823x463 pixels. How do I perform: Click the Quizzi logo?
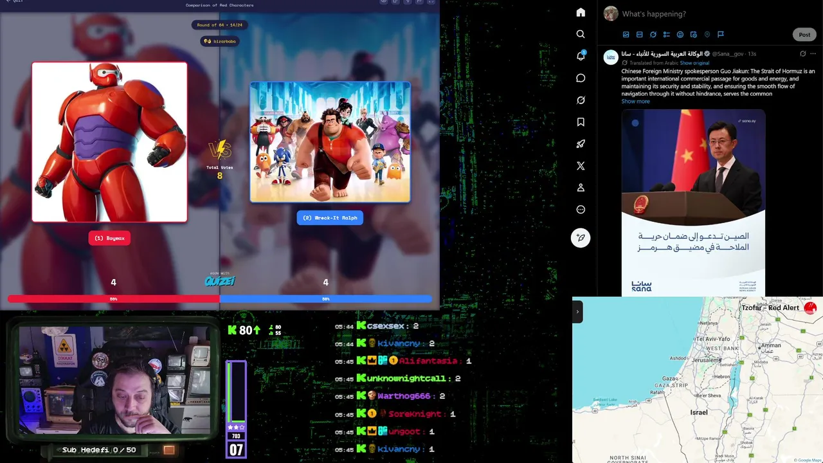(x=220, y=281)
